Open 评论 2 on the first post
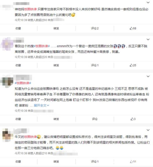The image size is (153, 167). 95,28
